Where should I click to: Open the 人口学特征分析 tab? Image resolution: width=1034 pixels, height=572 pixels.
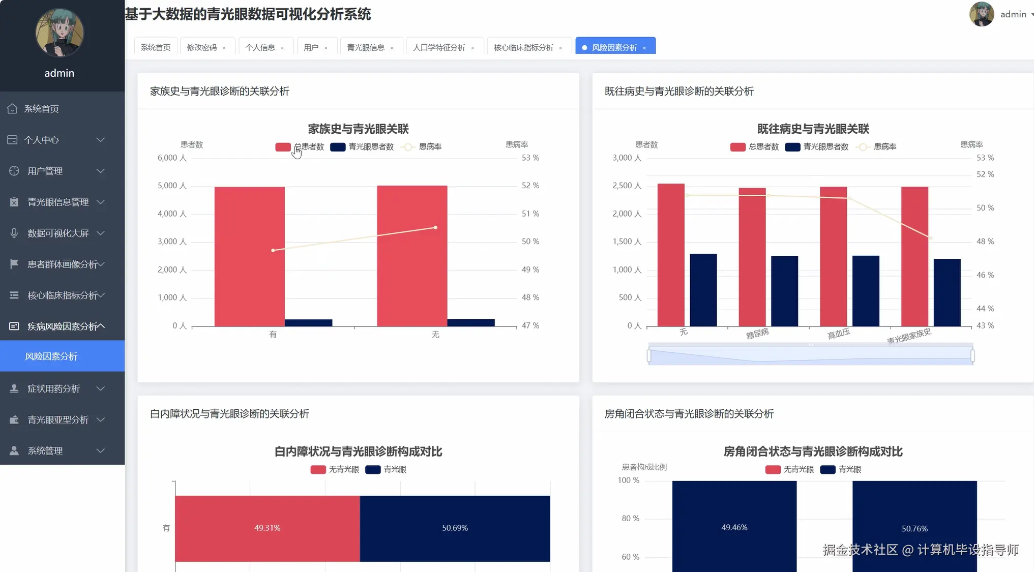(x=438, y=47)
